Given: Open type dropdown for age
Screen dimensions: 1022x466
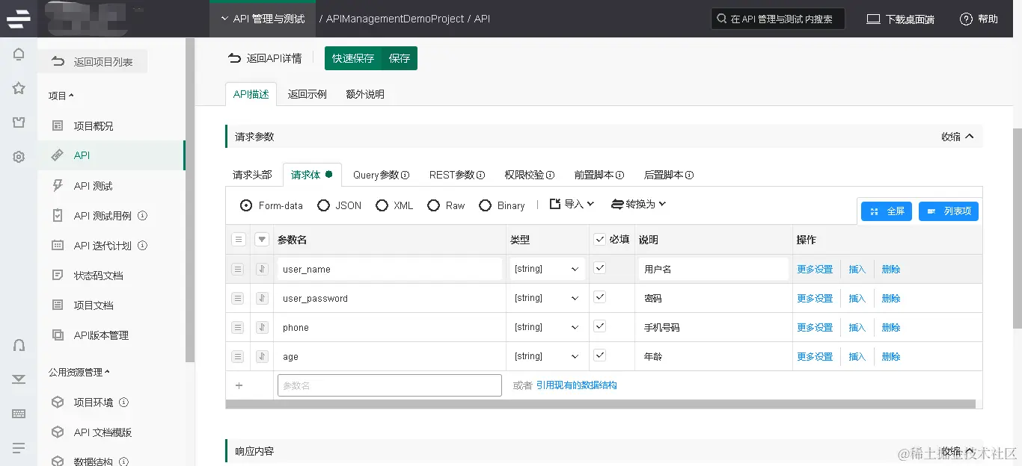Looking at the screenshot, I should point(548,356).
